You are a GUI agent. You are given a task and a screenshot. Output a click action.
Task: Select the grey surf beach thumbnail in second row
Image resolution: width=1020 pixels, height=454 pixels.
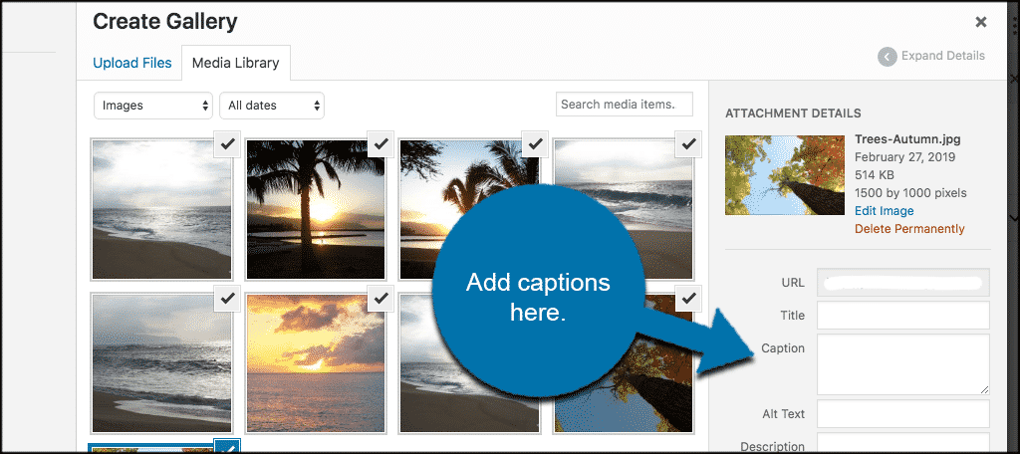(x=161, y=363)
